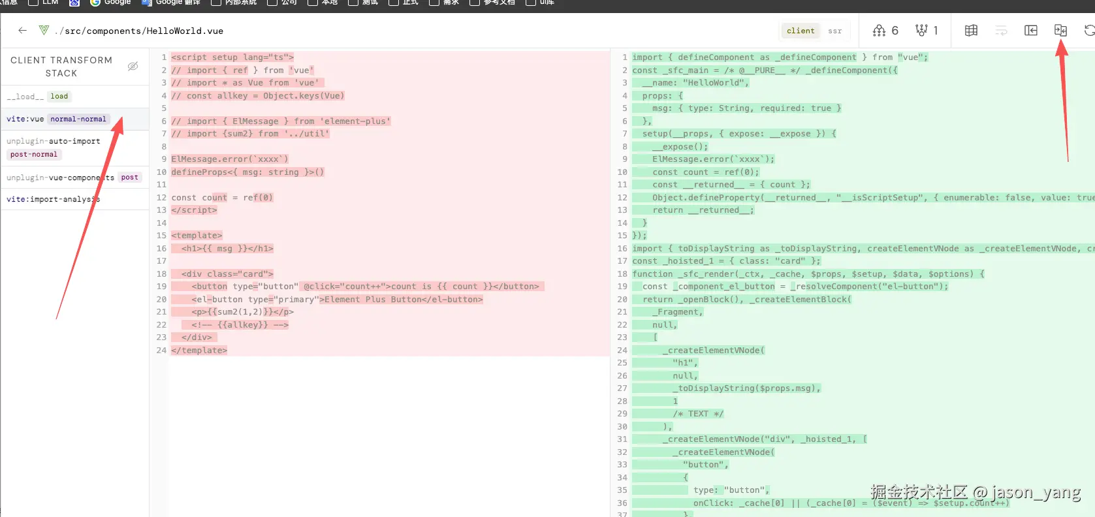The height and width of the screenshot is (517, 1095).
Task: Select the vite:import-analysis transform step
Action: point(74,199)
